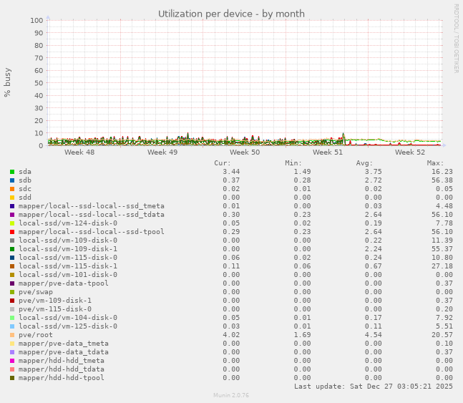Click the Week 51 utilization spike in graph
The height and width of the screenshot is (403, 463).
point(343,138)
